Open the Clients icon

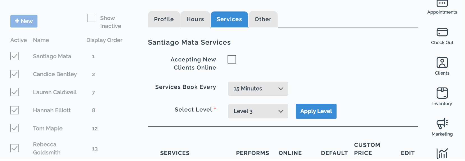pyautogui.click(x=442, y=63)
